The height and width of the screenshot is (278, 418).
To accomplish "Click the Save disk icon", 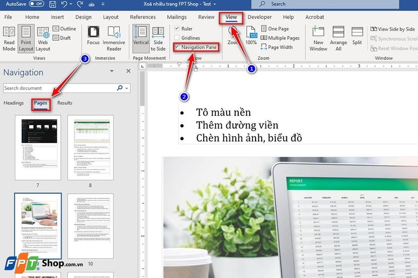I will pos(53,4).
